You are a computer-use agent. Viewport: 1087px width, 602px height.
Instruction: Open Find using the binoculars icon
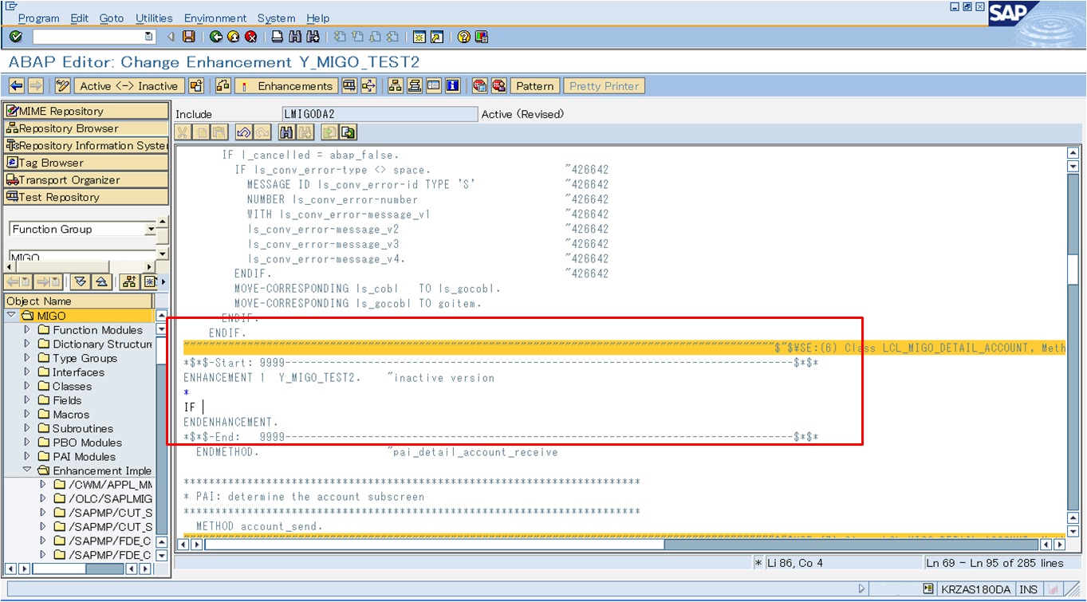coord(295,36)
